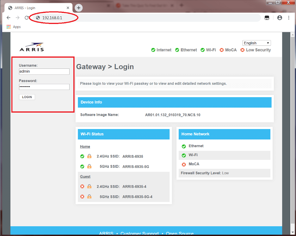Viewport: 296px width, 236px height.
Task: Select the ARRIS - Login browser tab
Action: 39,8
